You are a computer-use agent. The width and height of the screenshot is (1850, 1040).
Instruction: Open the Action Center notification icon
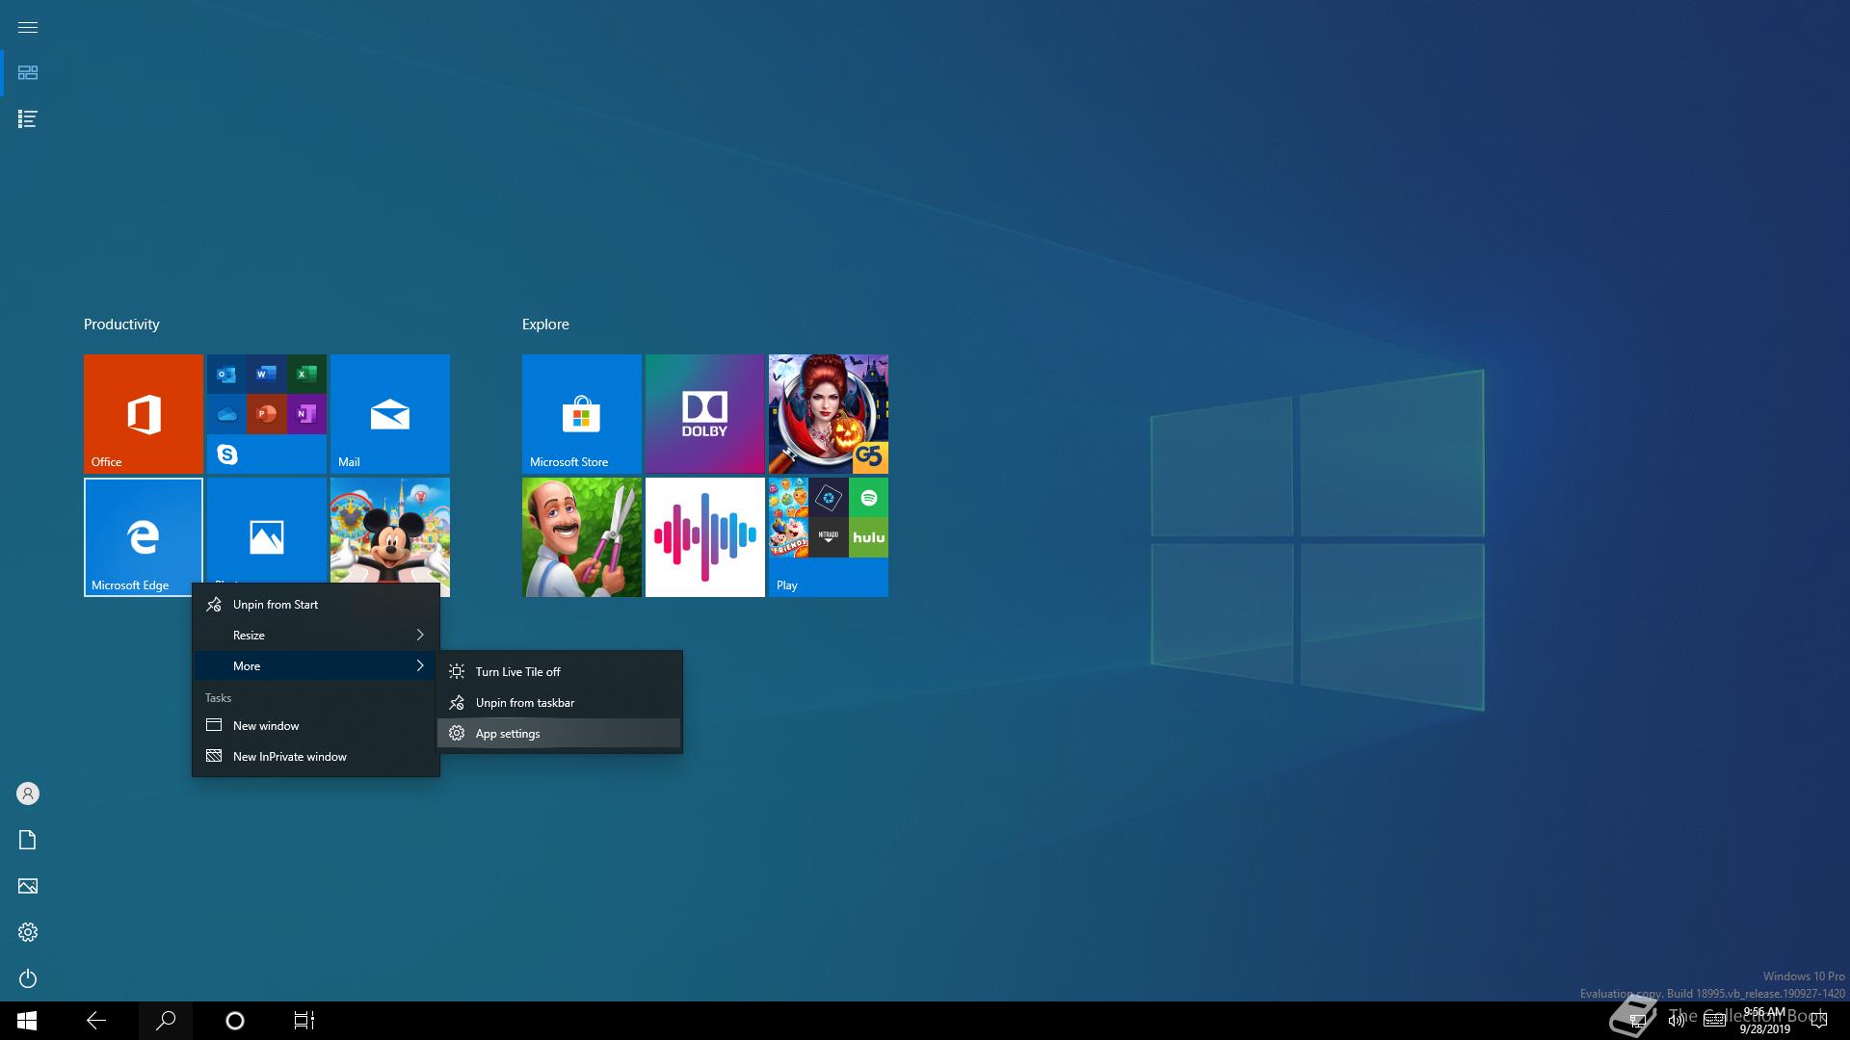coord(1820,1021)
